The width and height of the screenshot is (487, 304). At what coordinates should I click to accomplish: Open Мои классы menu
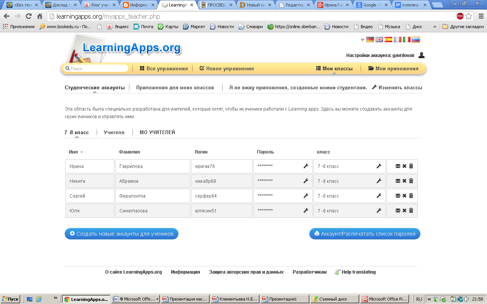click(x=334, y=68)
